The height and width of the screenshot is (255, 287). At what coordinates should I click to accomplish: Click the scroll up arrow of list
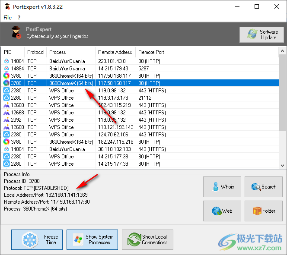click(x=282, y=51)
